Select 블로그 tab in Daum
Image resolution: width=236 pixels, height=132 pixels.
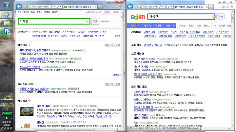[206, 26]
